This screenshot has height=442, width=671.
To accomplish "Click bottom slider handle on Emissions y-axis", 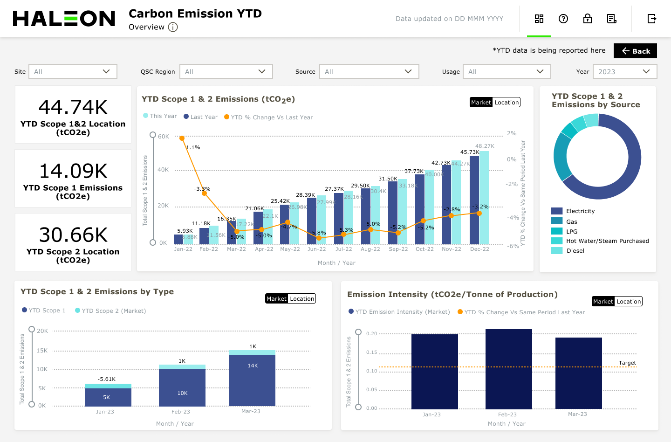I will 153,242.
